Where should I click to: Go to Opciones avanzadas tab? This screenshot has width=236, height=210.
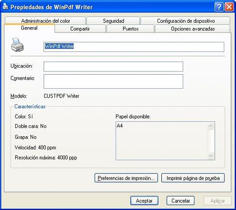[193, 29]
